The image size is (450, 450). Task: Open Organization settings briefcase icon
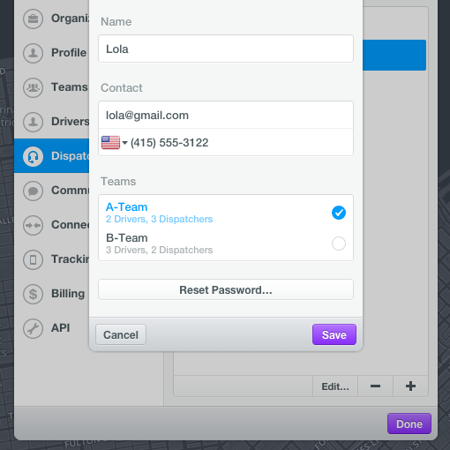click(33, 19)
